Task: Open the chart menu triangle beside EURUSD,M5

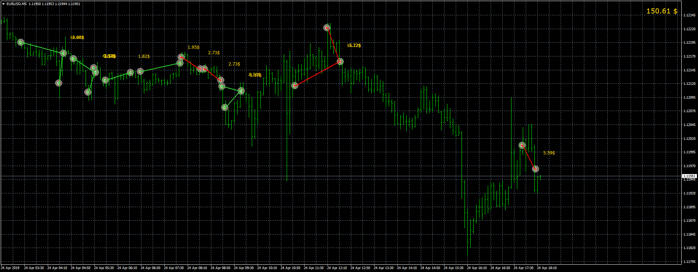Action: pyautogui.click(x=3, y=4)
